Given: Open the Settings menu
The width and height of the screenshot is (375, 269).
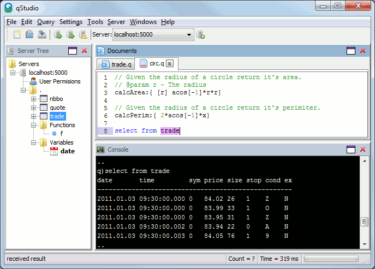Looking at the screenshot, I should 71,22.
